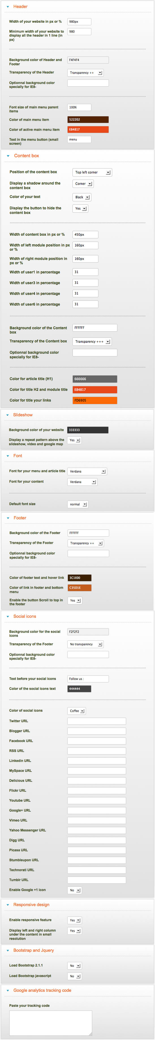
Task: Open Position of the content box dropdown
Action: click(92, 173)
